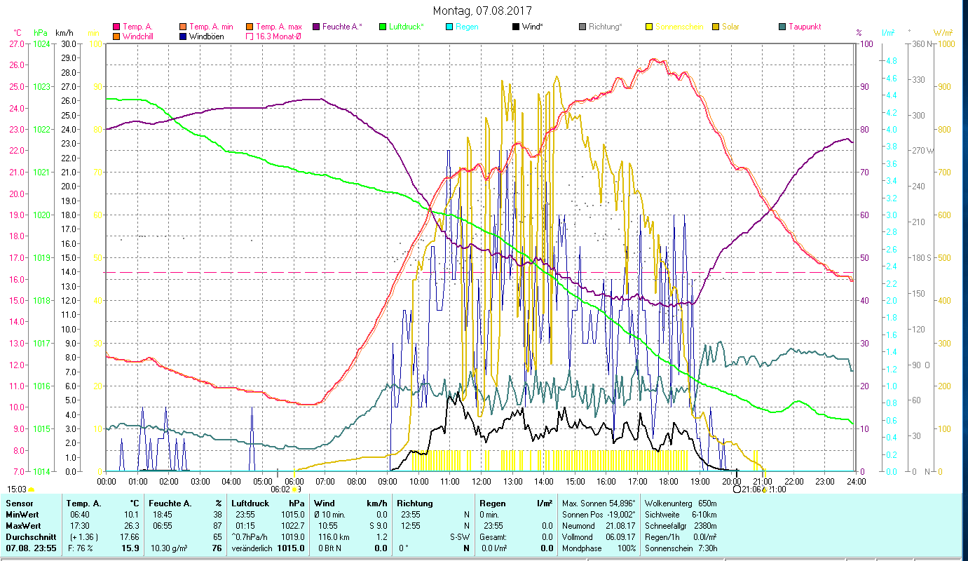The image size is (968, 561).
Task: Click the 18:00 time axis label
Action: pyautogui.click(x=669, y=481)
